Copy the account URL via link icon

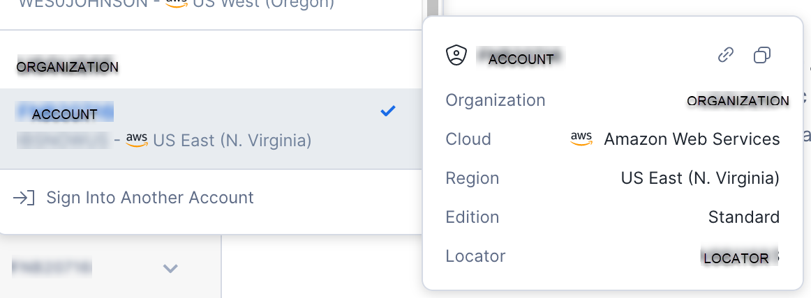click(726, 54)
